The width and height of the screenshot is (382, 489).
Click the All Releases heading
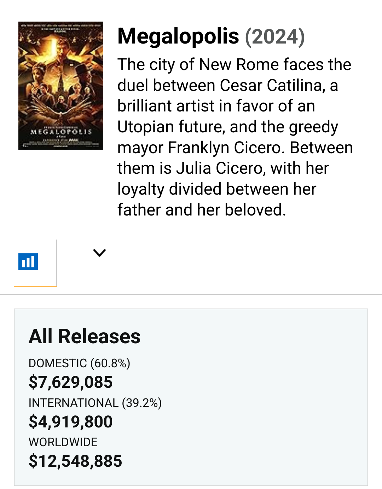(85, 336)
